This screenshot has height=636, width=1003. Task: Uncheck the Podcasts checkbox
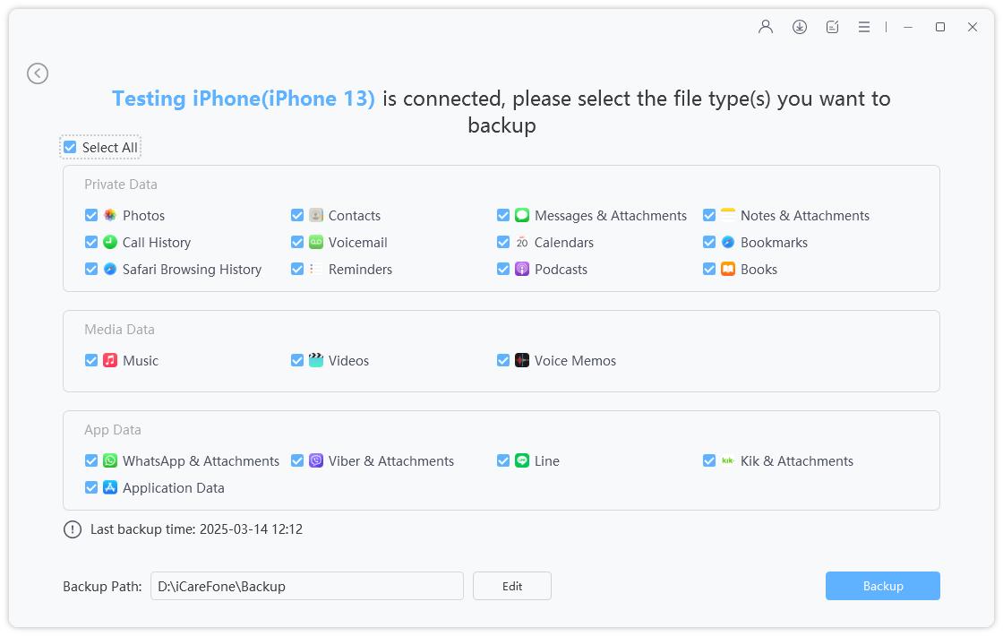[x=503, y=269]
